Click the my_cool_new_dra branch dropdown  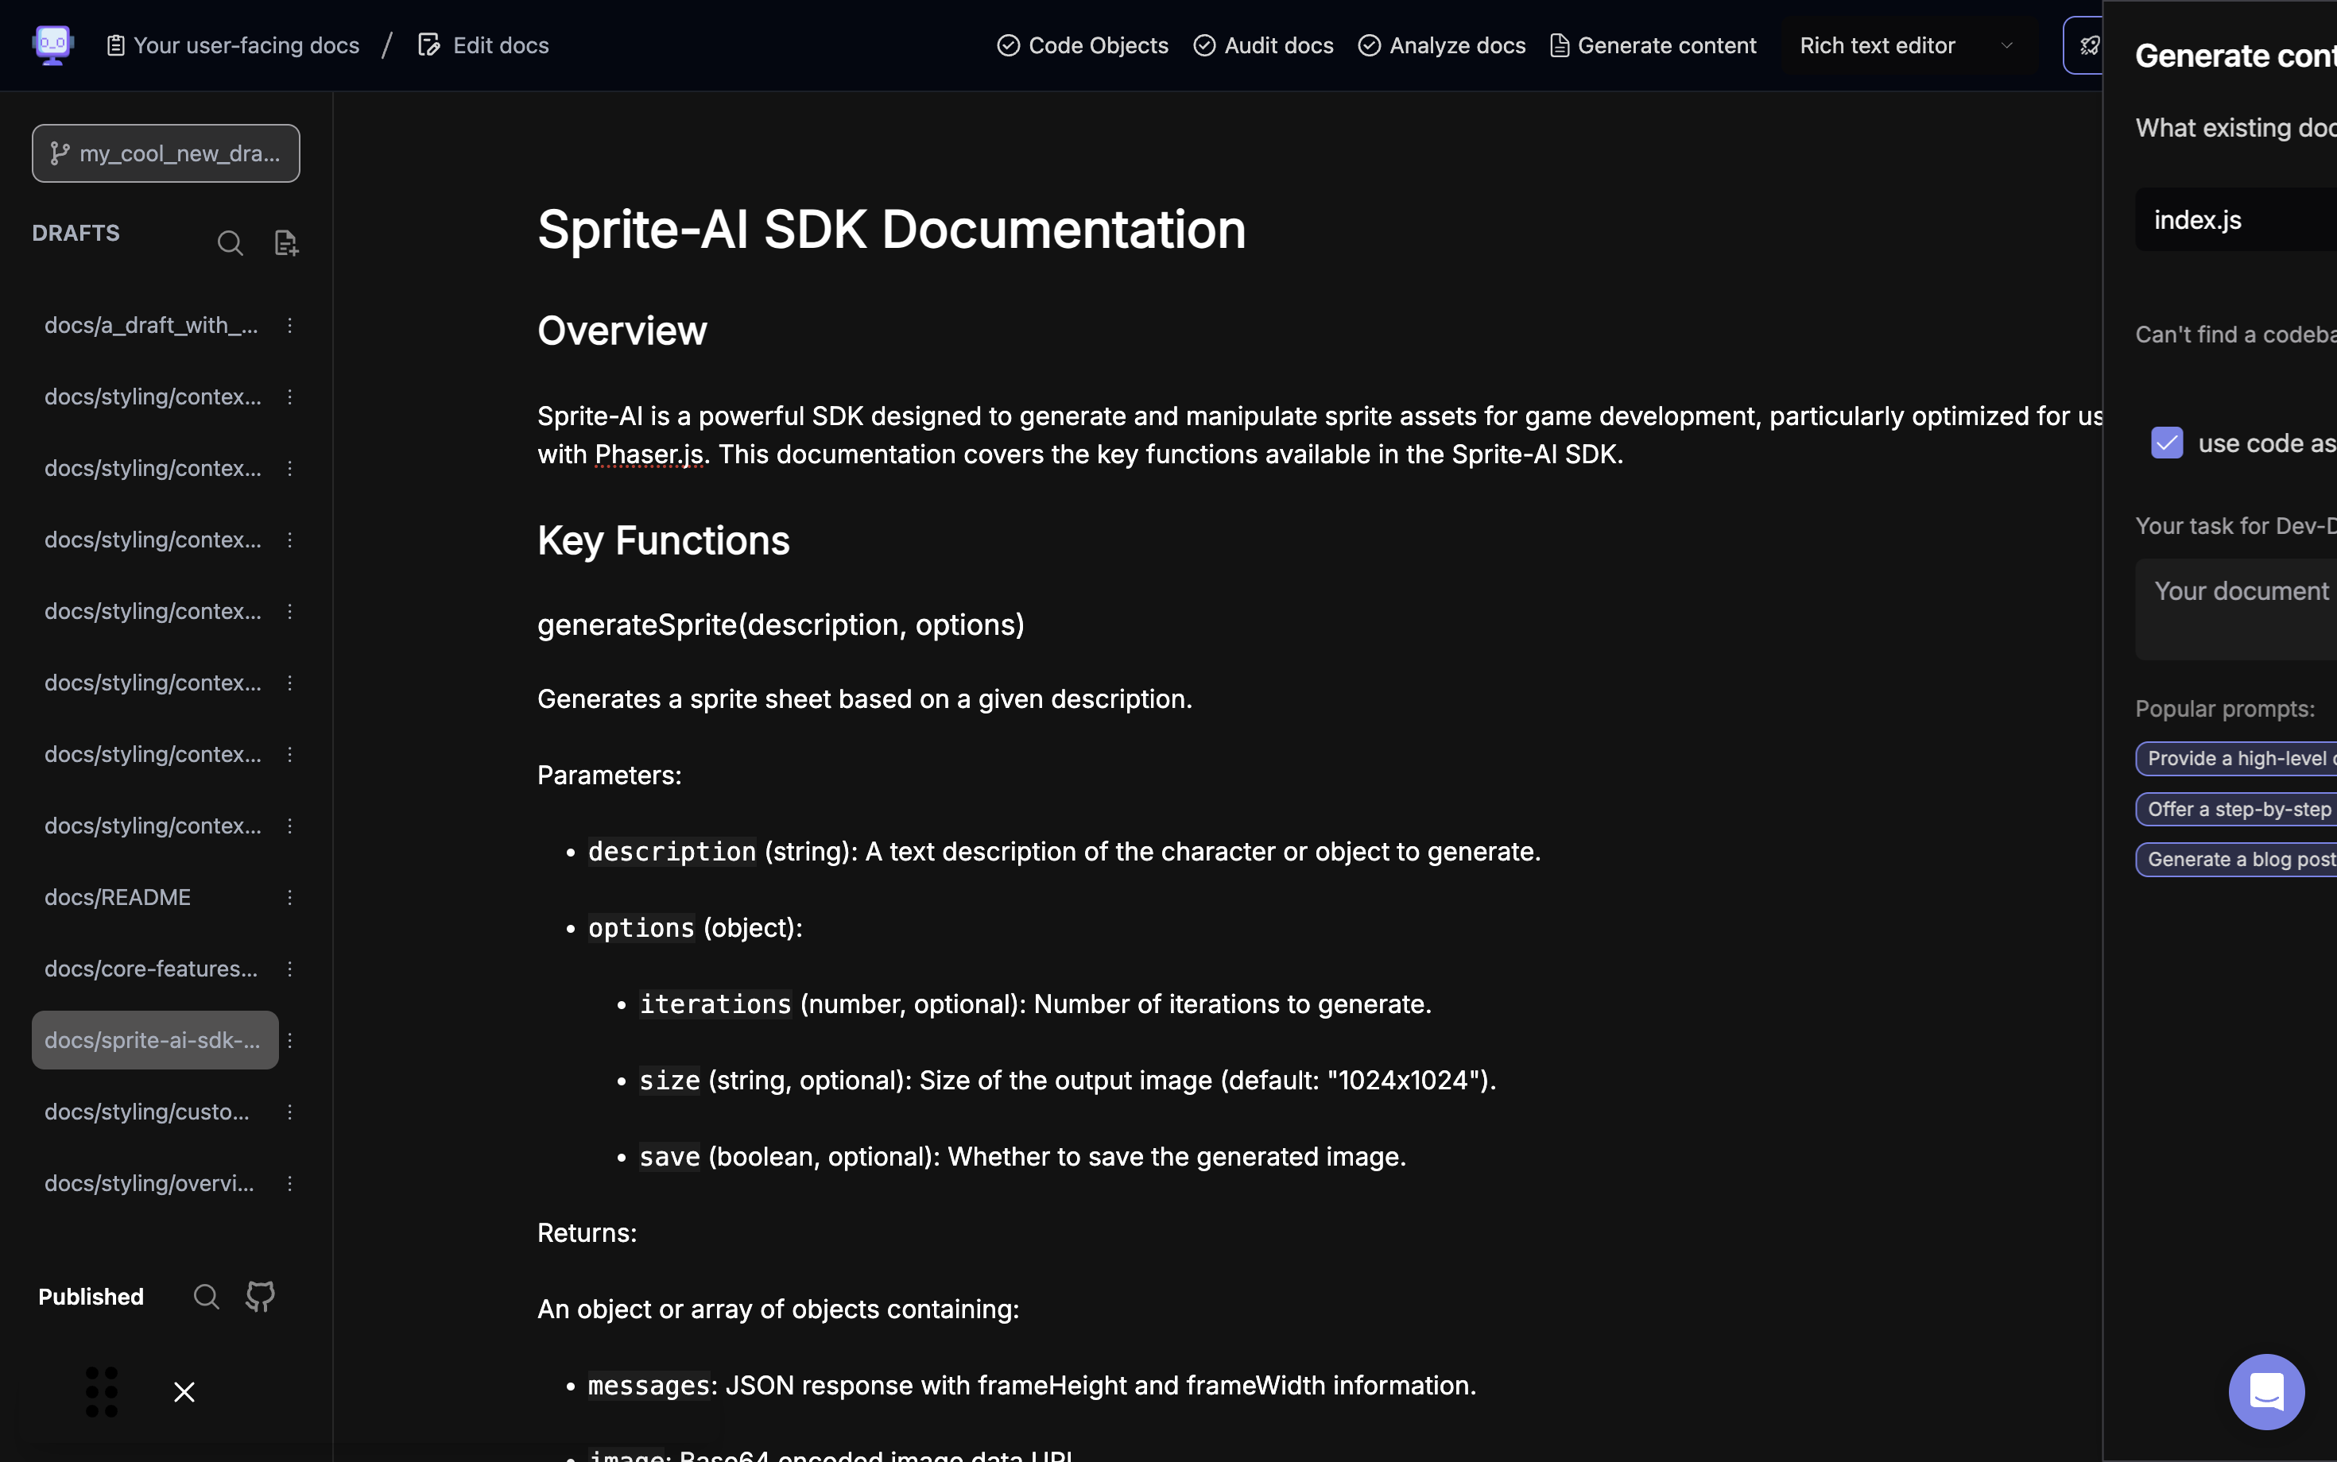point(165,152)
